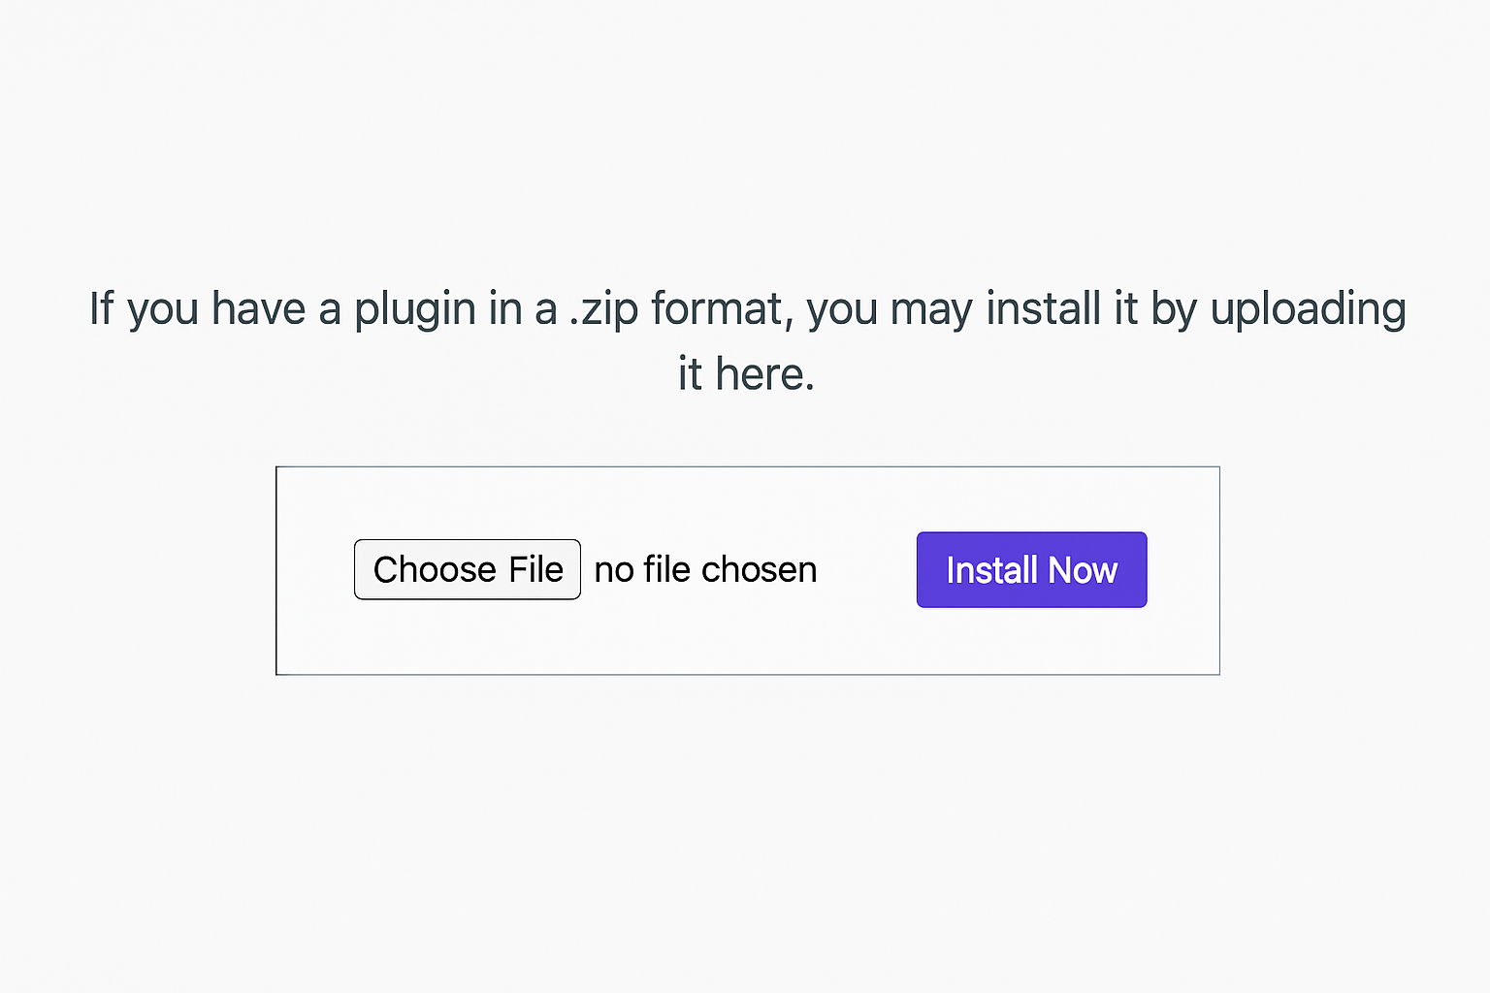
Task: Click the word 'If' starting the instructions
Action: (x=101, y=310)
